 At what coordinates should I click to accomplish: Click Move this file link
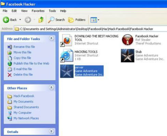23,52
